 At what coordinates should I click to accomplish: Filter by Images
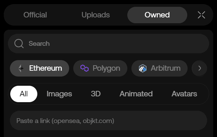pyautogui.click(x=59, y=94)
